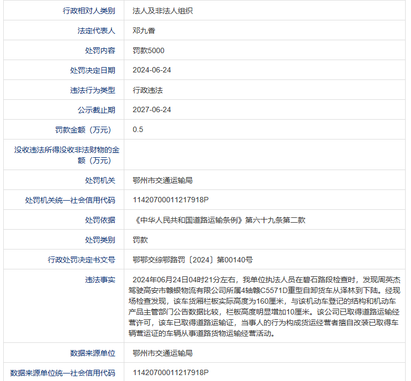Select 鄂州市交通运输局 in 数据来源单位 row

[162, 353]
